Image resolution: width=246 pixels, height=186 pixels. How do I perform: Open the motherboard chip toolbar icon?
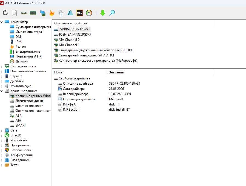(x=24, y=13)
